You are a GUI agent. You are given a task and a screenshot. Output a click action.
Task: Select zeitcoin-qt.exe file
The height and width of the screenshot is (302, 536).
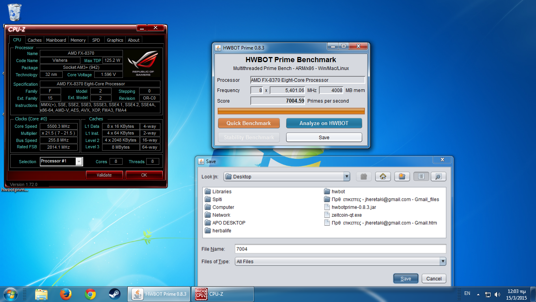point(343,215)
